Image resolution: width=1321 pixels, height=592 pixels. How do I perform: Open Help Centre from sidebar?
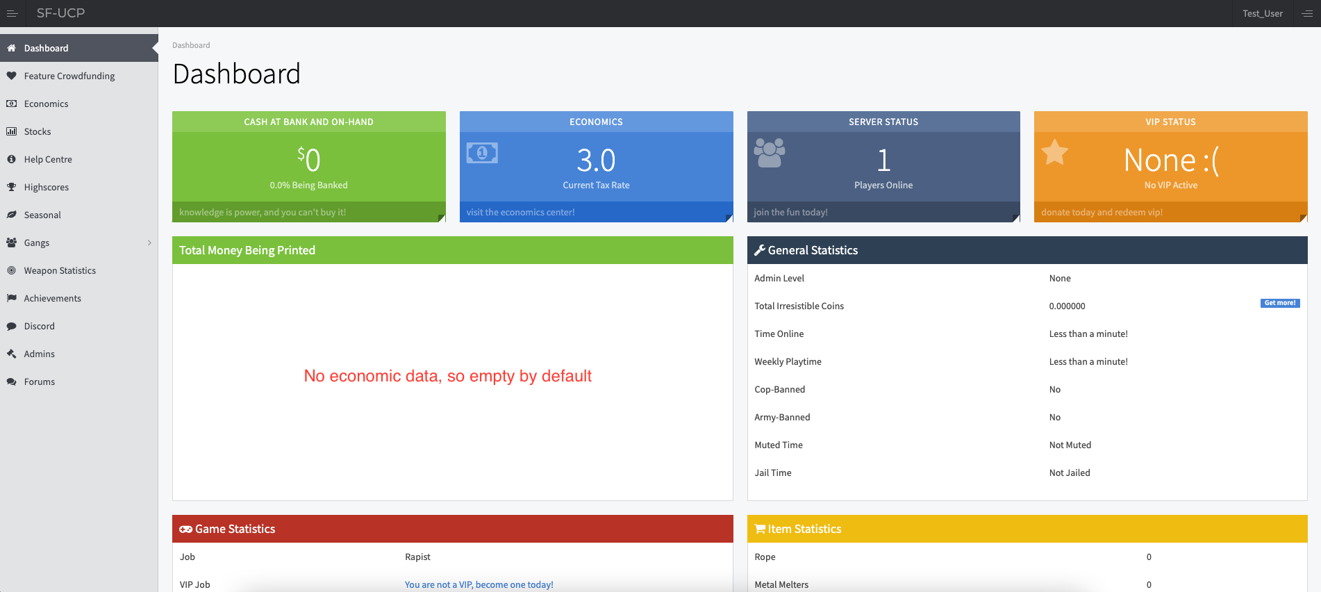point(79,159)
